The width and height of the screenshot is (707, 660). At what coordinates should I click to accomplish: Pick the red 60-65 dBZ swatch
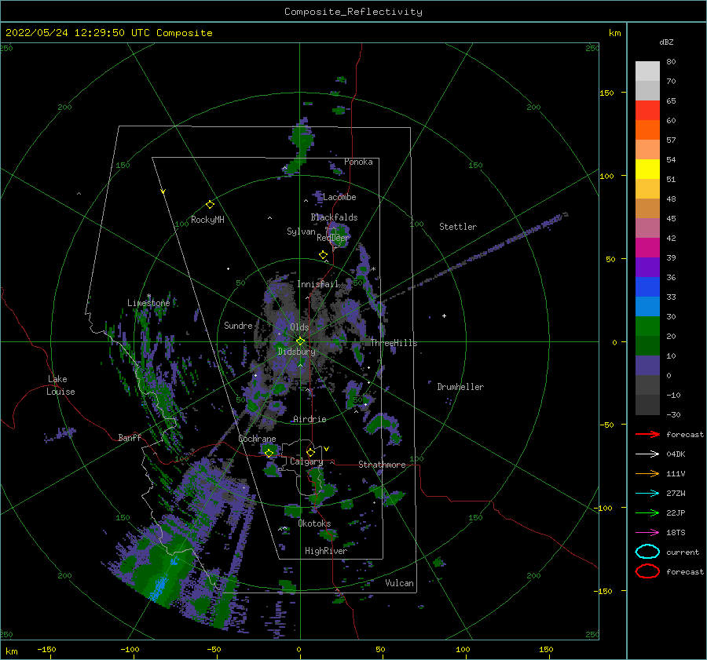[647, 110]
